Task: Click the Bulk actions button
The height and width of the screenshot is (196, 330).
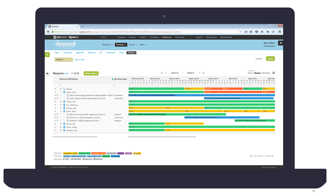Action: pos(91,73)
